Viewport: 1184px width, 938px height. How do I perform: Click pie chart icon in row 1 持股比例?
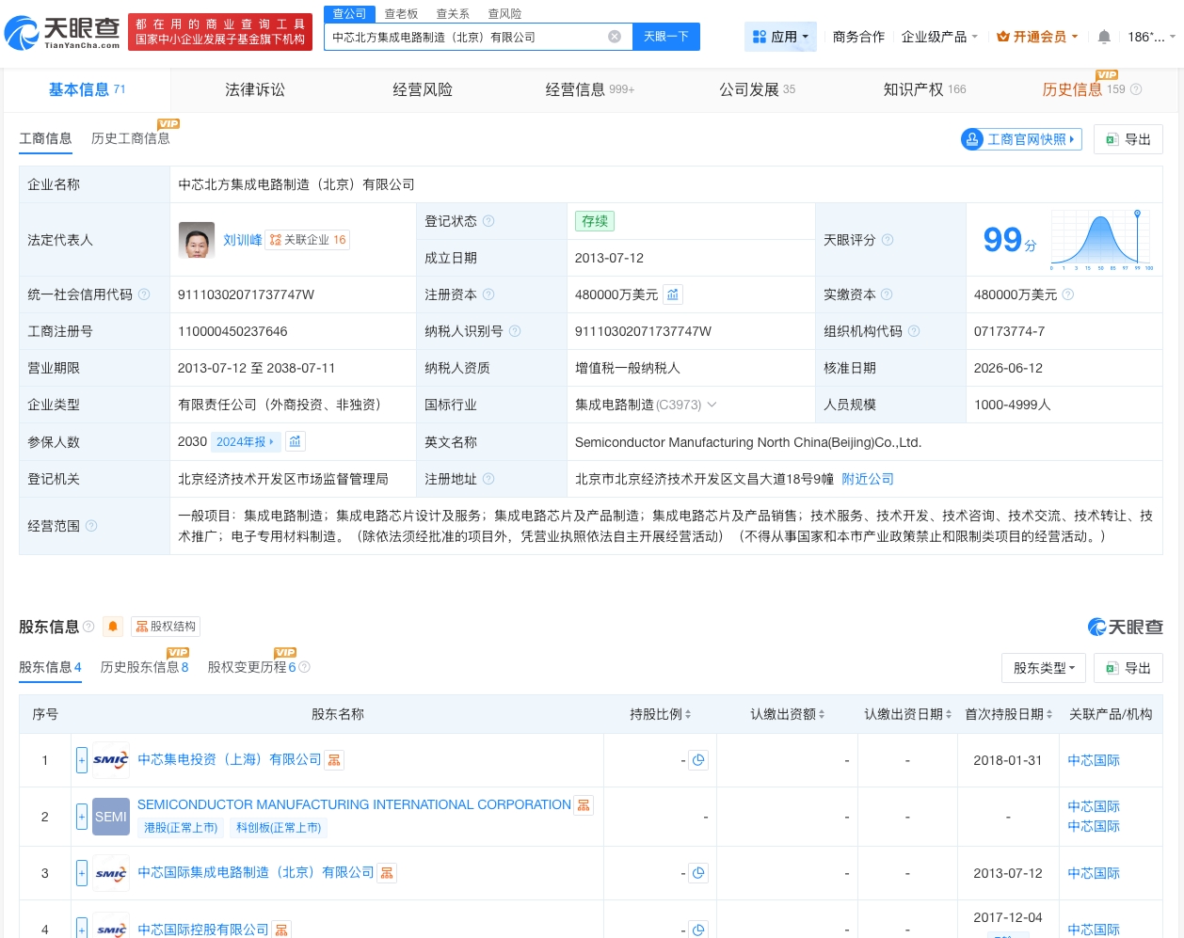pyautogui.click(x=698, y=760)
